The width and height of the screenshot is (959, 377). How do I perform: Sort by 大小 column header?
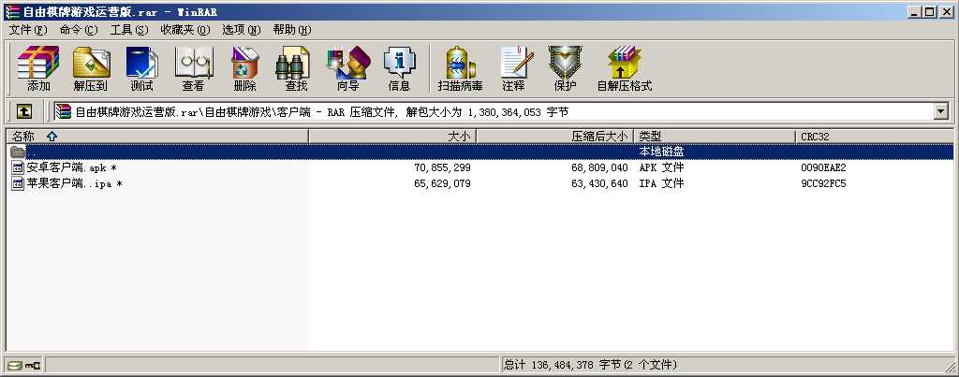(392, 137)
